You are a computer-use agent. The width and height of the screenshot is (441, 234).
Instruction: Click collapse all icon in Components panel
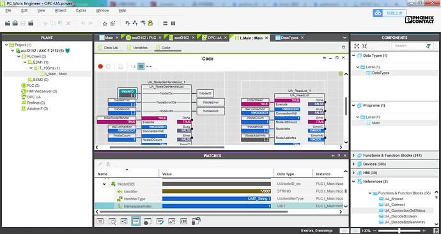click(x=364, y=46)
